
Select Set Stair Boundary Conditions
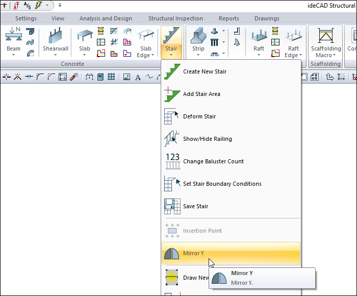(x=231, y=184)
